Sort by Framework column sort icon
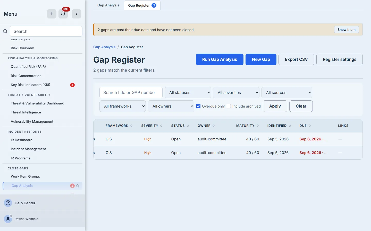The image size is (371, 231). 131,126
